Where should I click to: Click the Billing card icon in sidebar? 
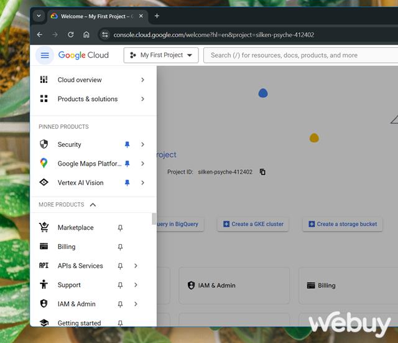(x=44, y=246)
